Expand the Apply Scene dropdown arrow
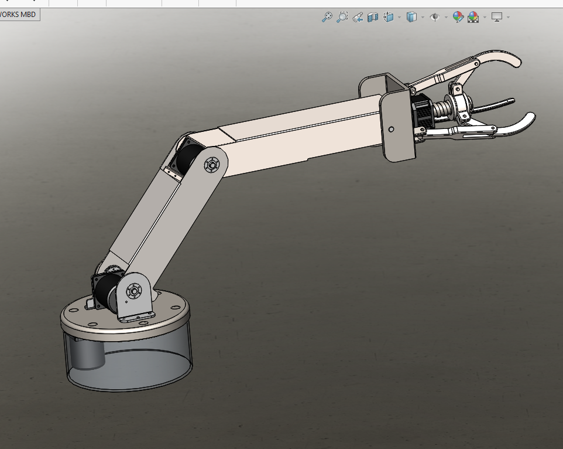The height and width of the screenshot is (449, 563). (x=485, y=17)
